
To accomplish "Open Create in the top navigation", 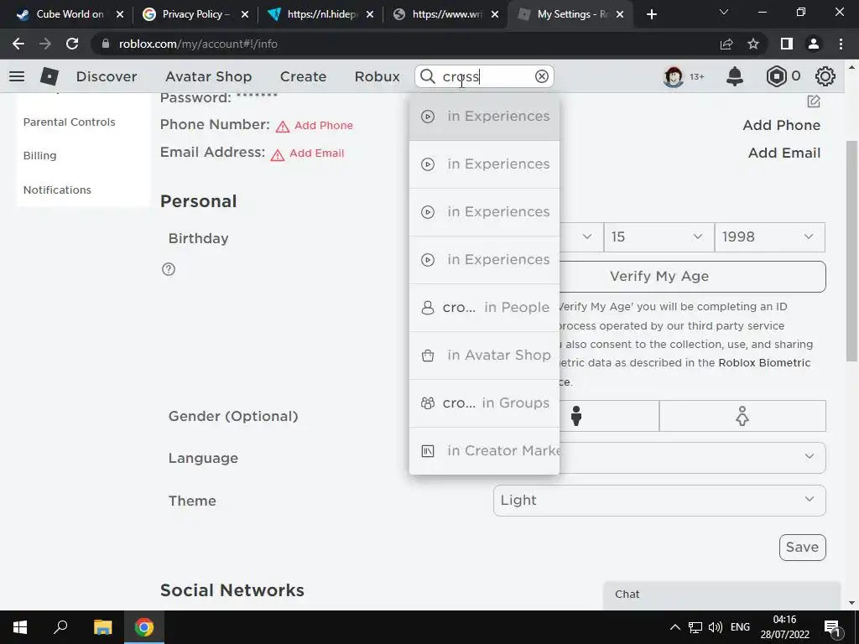I will (303, 76).
